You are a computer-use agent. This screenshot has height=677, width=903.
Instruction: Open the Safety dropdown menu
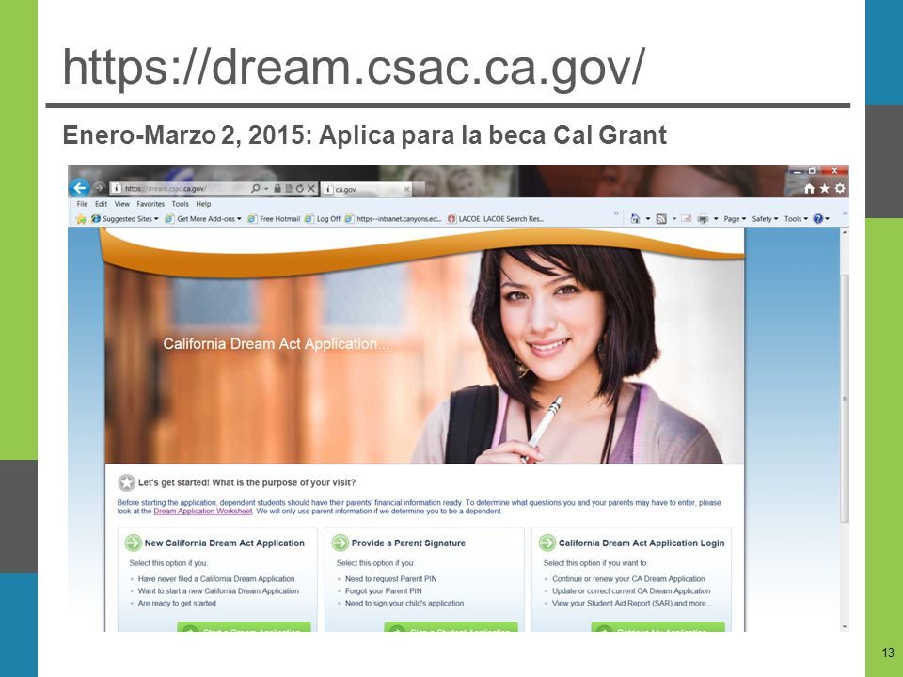click(765, 219)
